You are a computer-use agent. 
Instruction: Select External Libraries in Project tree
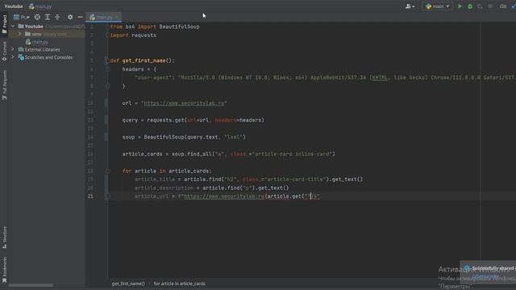point(42,49)
